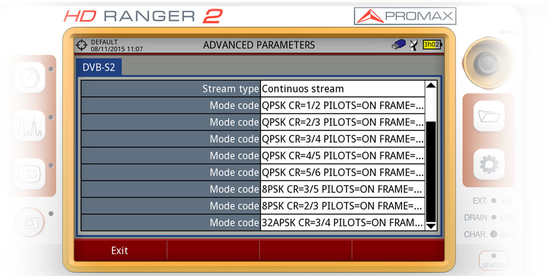This screenshot has width=549, height=276.
Task: Click the 3h02 battery indicator
Action: point(432,45)
